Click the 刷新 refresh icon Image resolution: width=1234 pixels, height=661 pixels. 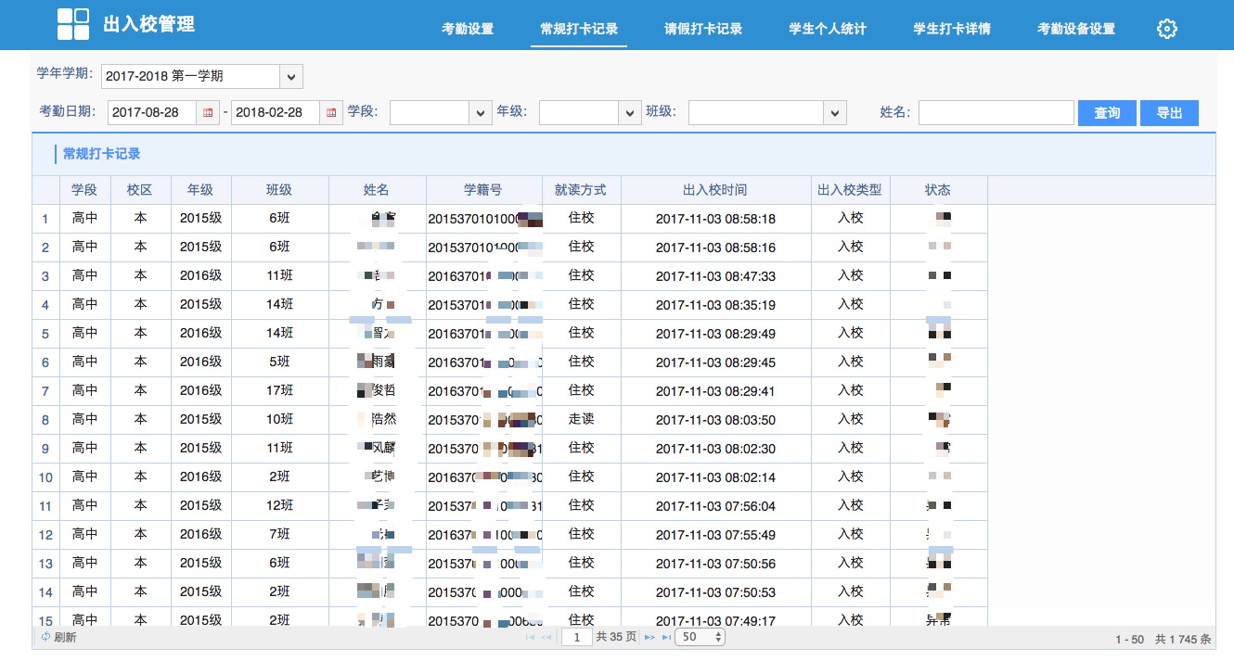[x=45, y=638]
